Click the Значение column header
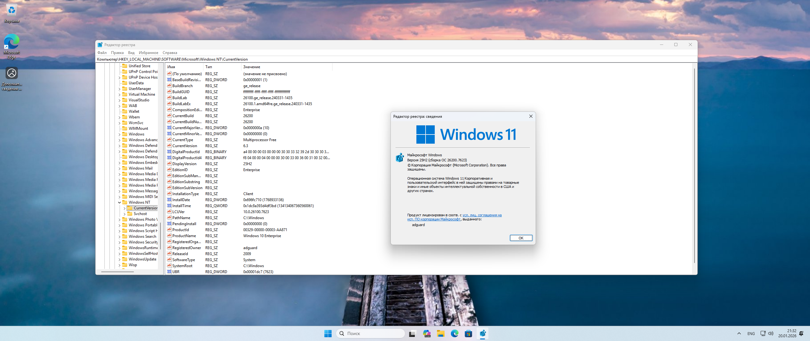The height and width of the screenshot is (341, 810). [x=252, y=67]
